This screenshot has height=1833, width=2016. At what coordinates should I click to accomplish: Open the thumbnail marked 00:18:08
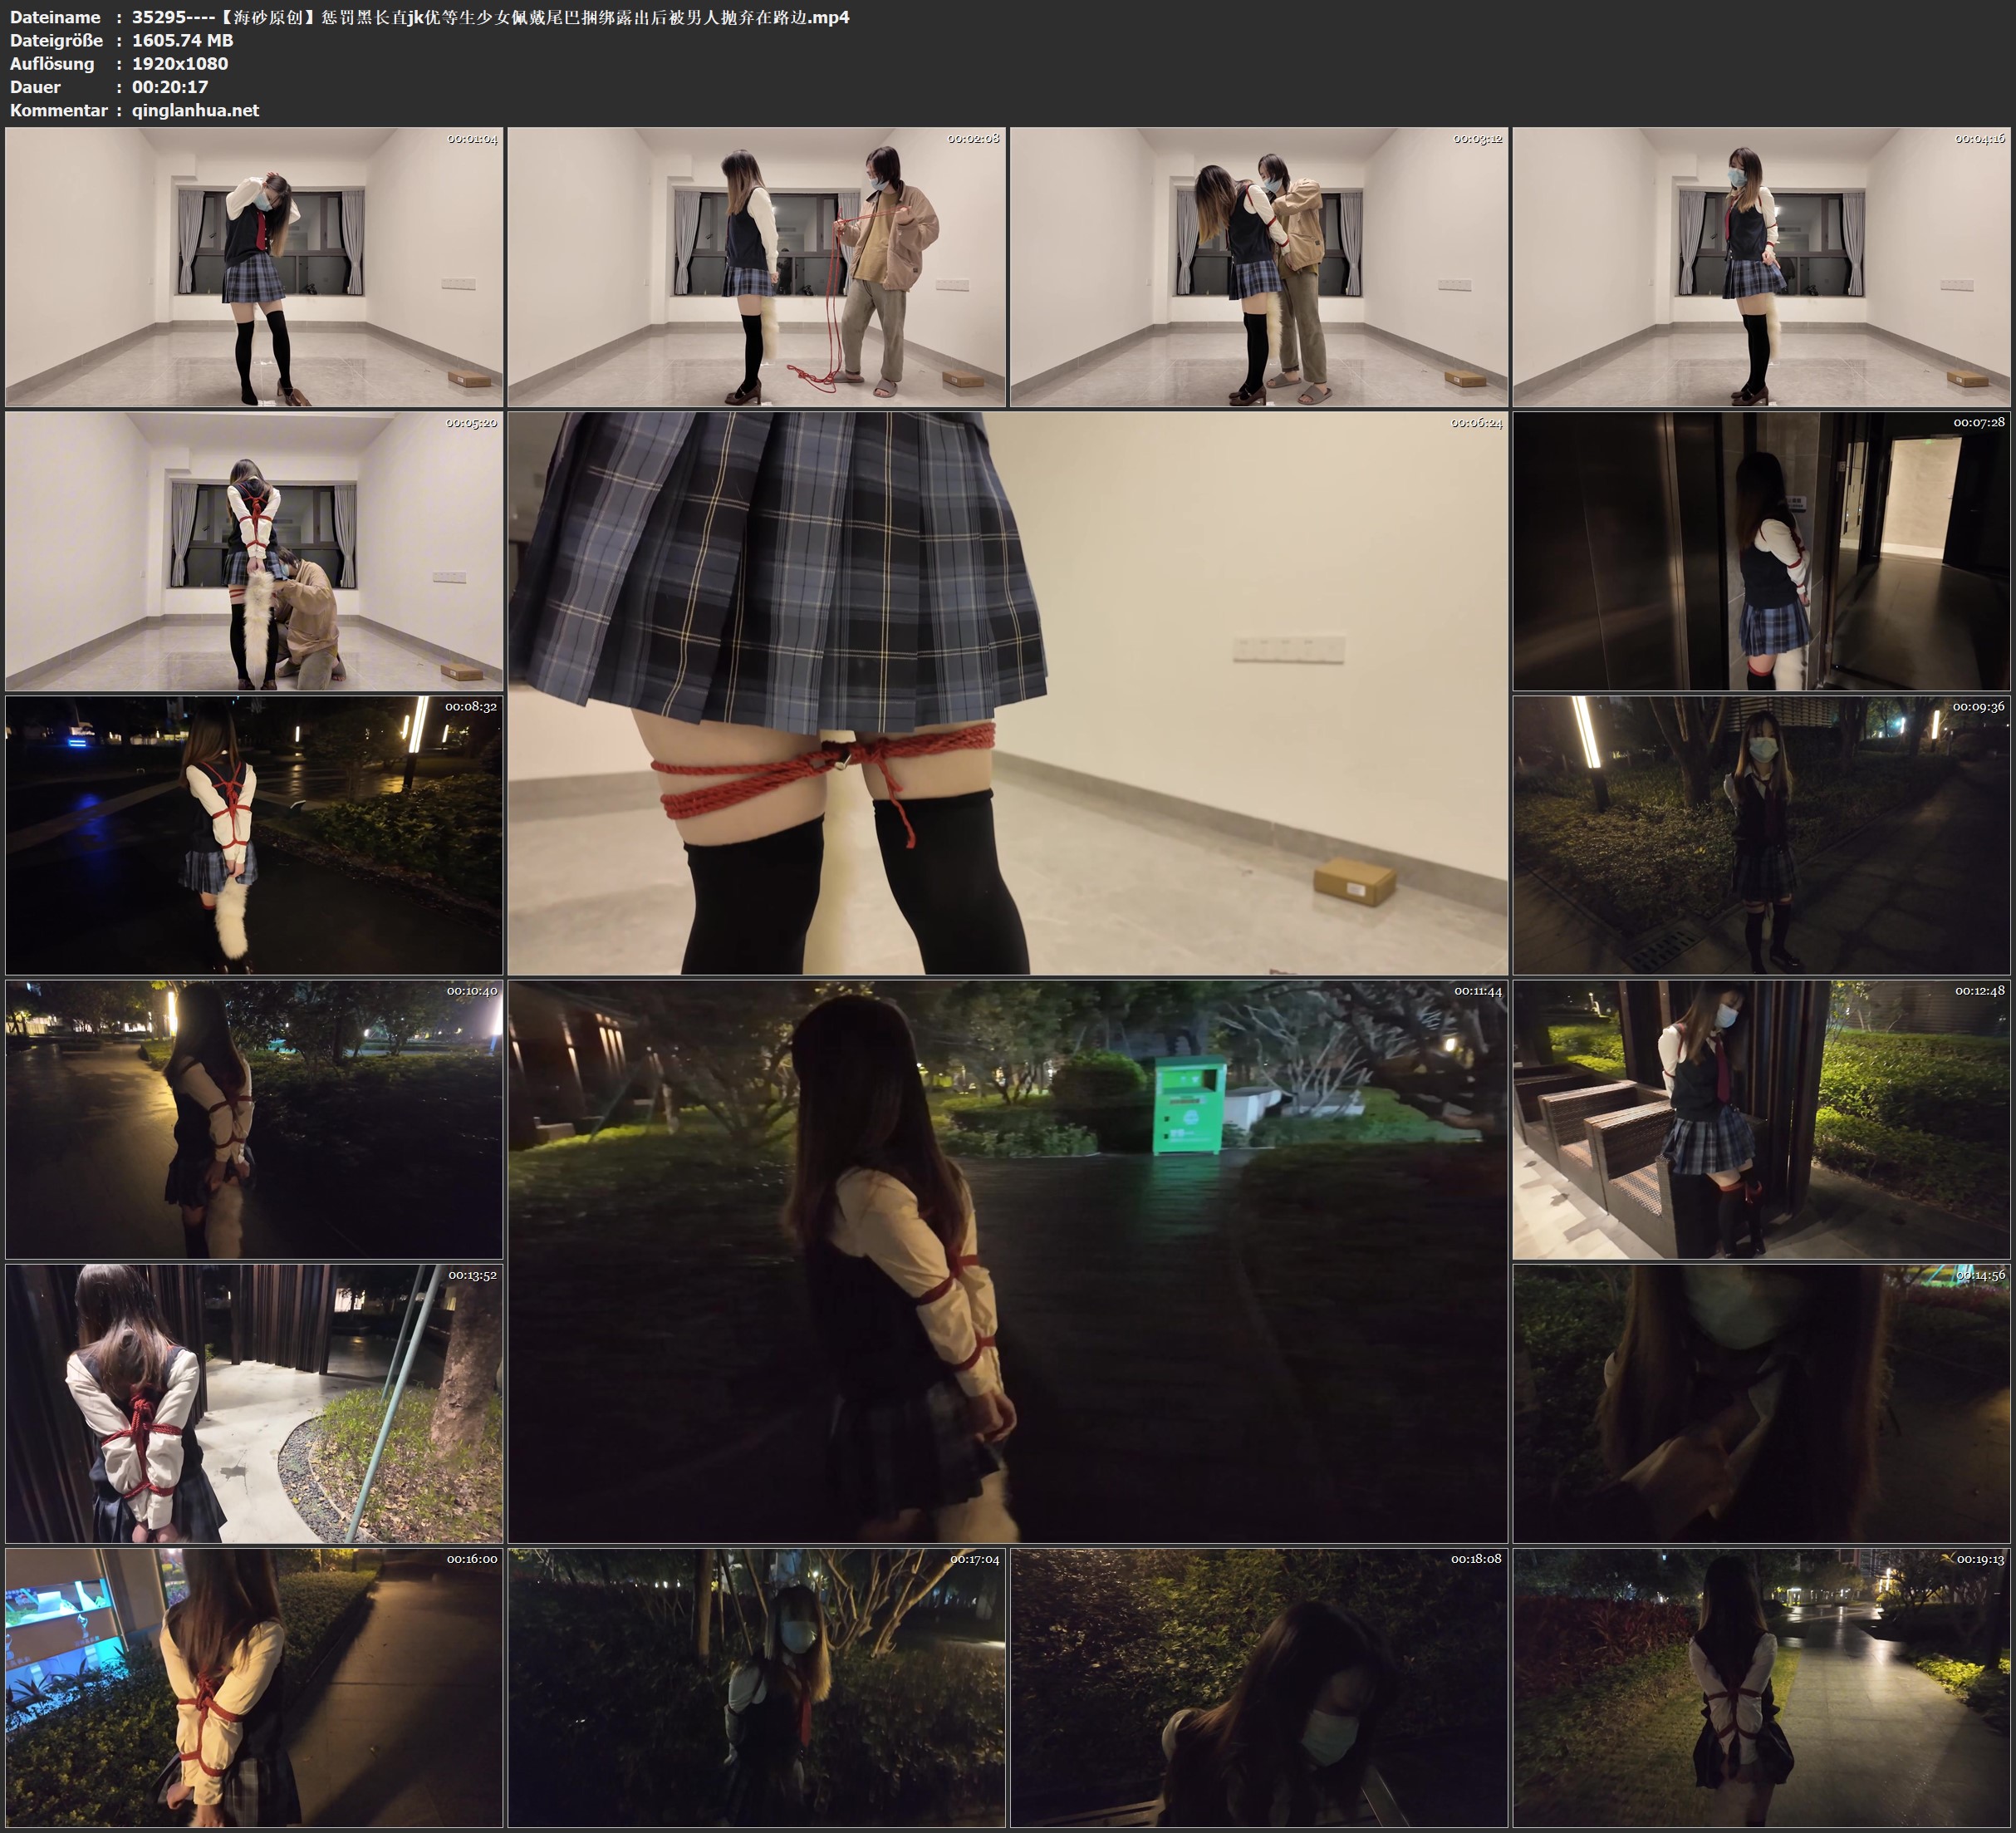tap(1259, 1688)
